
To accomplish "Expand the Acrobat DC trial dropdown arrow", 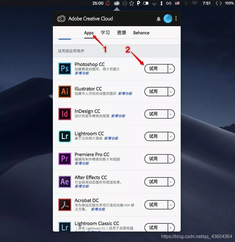I will (x=171, y=205).
